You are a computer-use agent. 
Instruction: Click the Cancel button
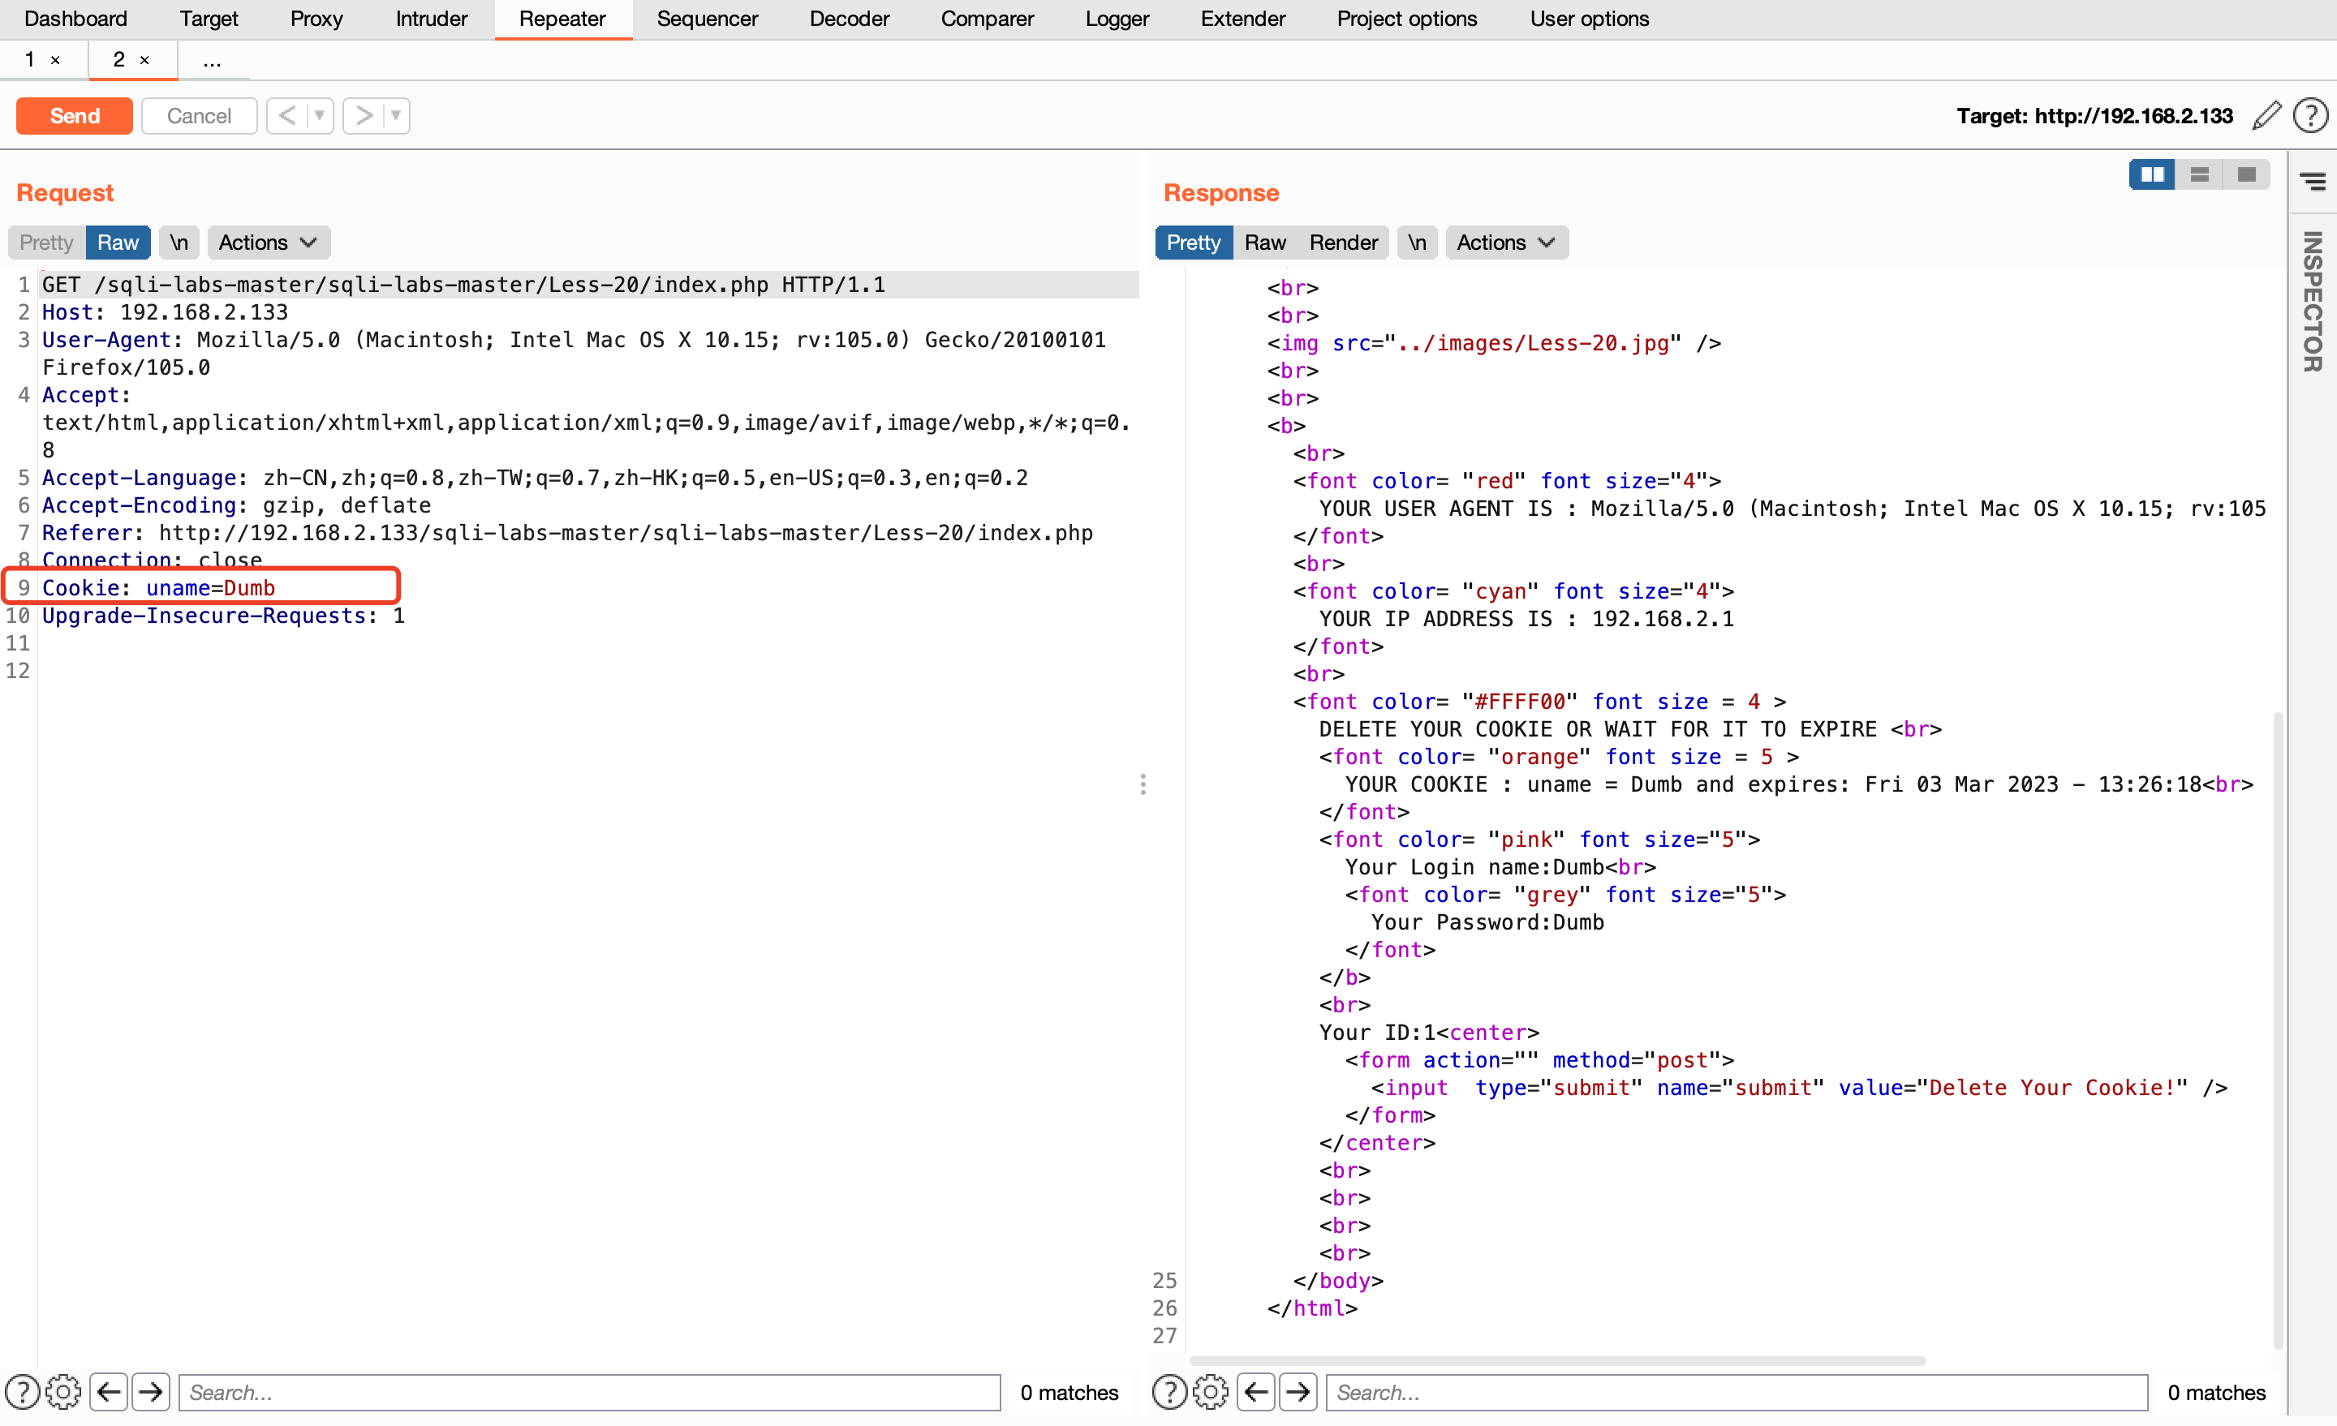[x=199, y=116]
